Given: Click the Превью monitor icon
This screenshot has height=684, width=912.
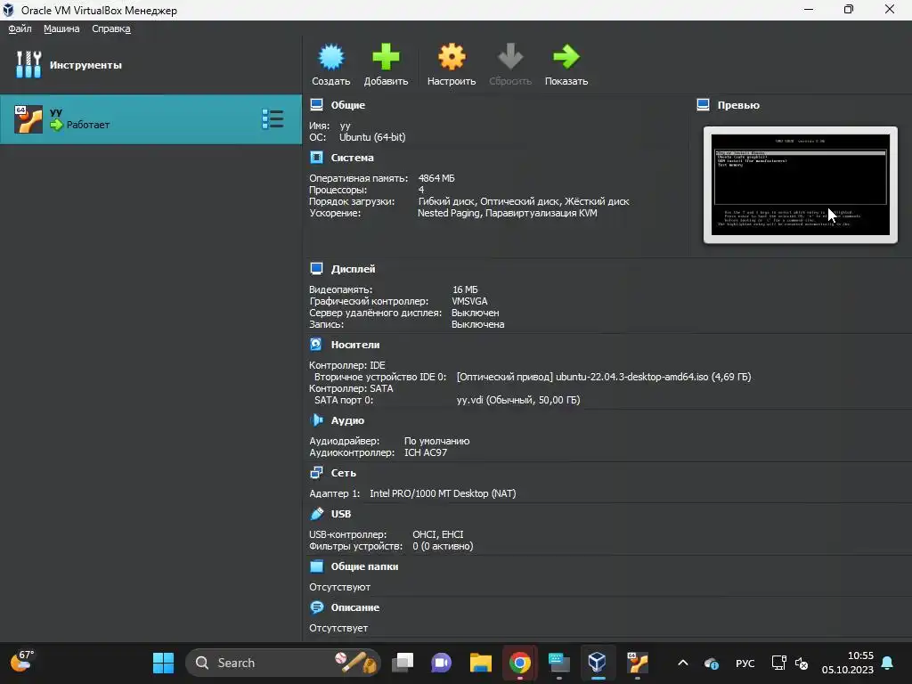Looking at the screenshot, I should click(x=703, y=105).
